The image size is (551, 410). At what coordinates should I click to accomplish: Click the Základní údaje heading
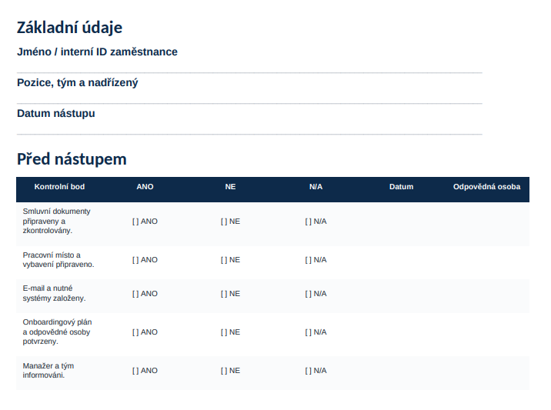coord(69,28)
